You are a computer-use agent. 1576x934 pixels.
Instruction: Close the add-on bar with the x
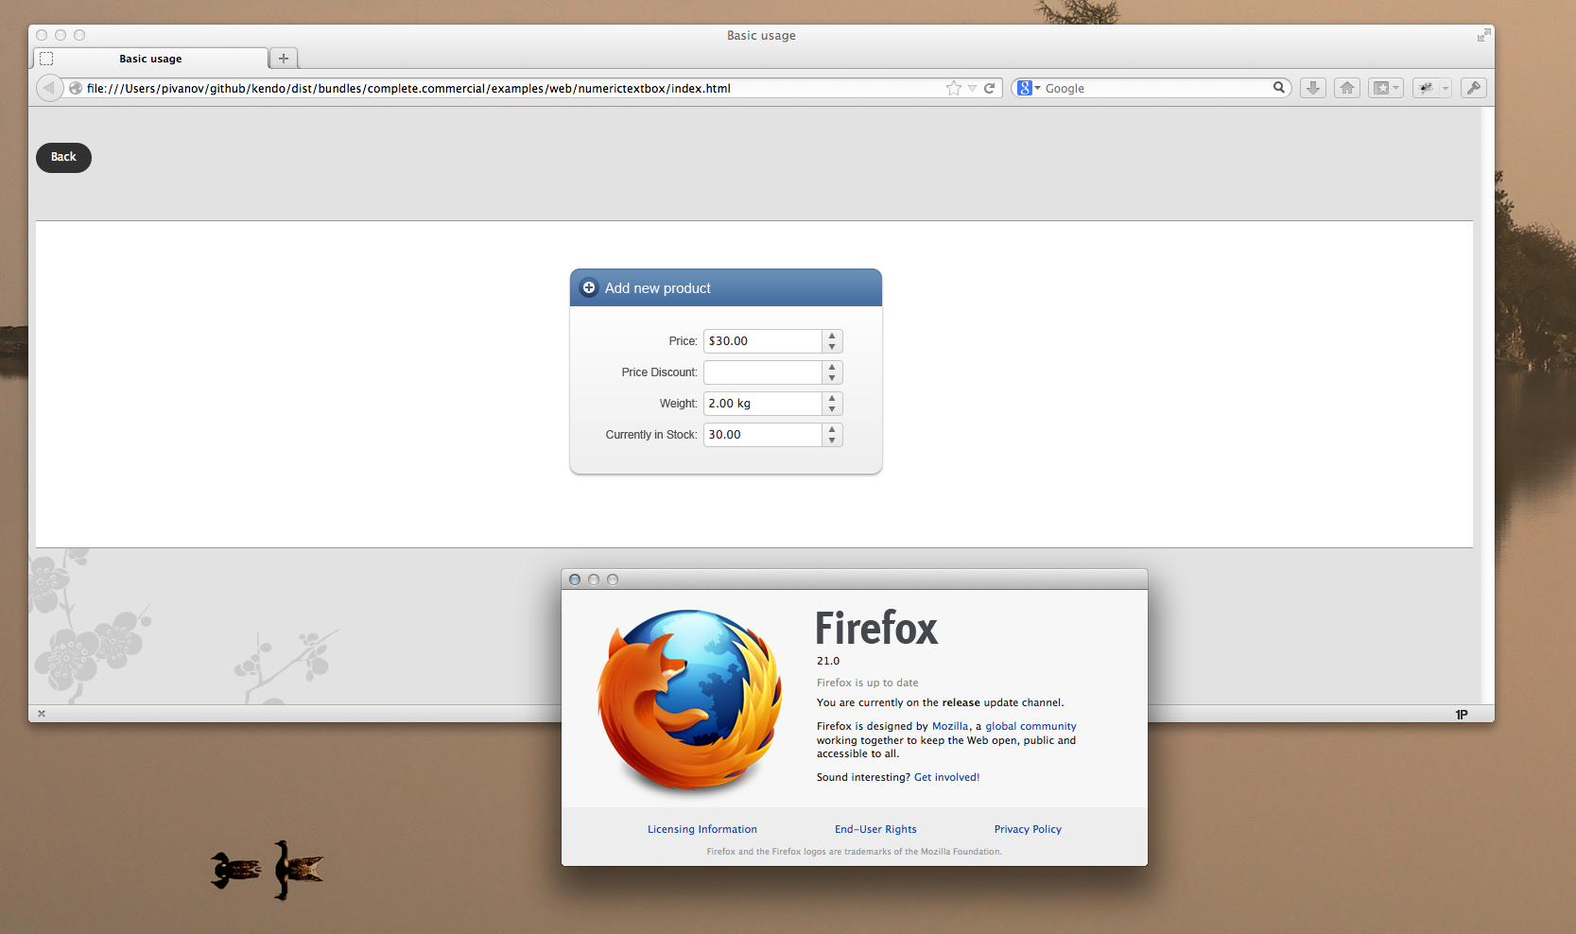click(x=42, y=714)
